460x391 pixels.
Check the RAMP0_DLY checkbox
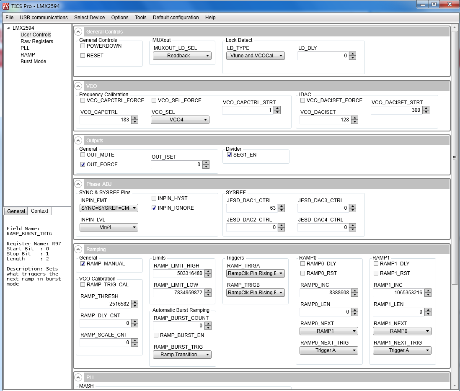point(303,264)
